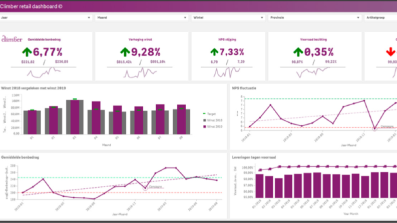Click the 9,28% KPI value
This screenshot has width=397, height=223.
coord(146,52)
